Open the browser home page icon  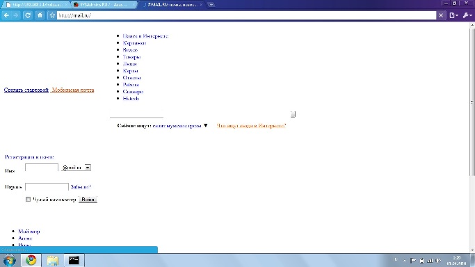point(40,15)
